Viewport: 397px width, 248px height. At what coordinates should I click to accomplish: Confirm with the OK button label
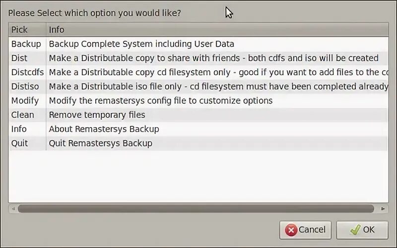[x=369, y=230]
